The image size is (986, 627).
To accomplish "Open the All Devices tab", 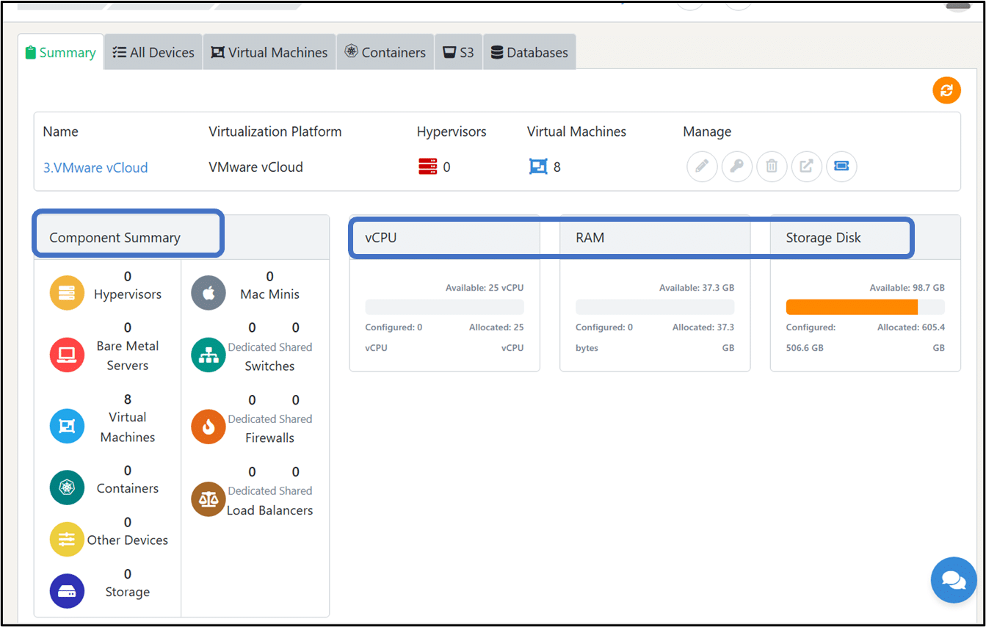I will [153, 52].
